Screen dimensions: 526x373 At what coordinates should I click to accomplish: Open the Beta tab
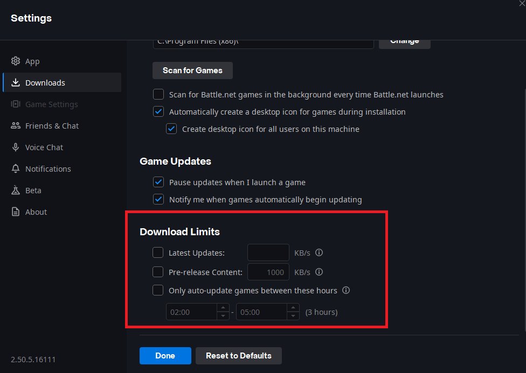click(x=62, y=190)
